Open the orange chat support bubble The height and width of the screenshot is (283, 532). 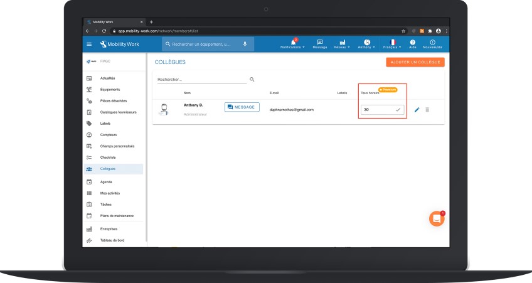[x=437, y=218]
